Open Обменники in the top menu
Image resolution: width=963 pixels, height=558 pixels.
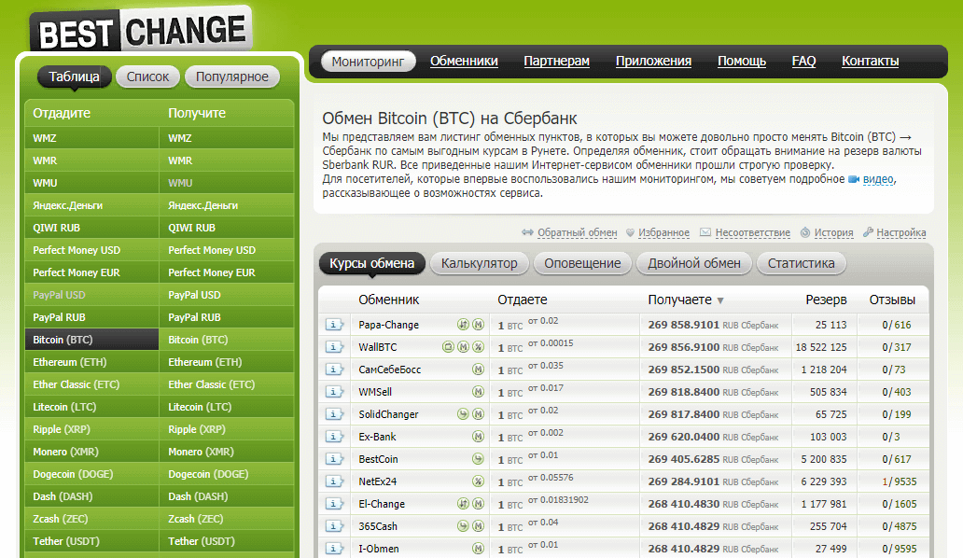click(464, 62)
